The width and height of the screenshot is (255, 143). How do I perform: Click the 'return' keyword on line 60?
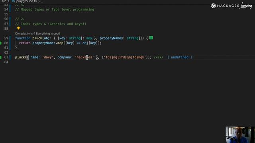click(x=25, y=43)
